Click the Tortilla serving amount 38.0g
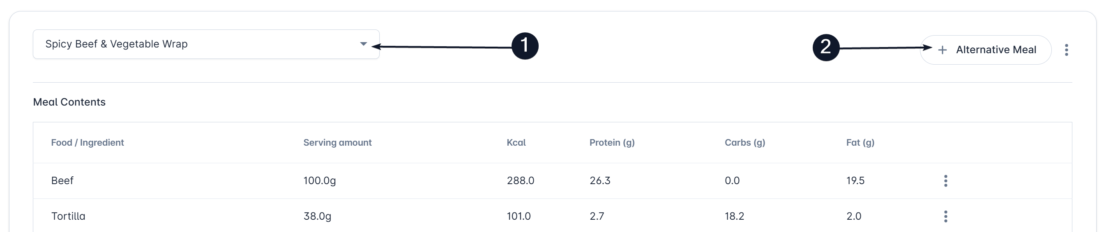 (318, 216)
